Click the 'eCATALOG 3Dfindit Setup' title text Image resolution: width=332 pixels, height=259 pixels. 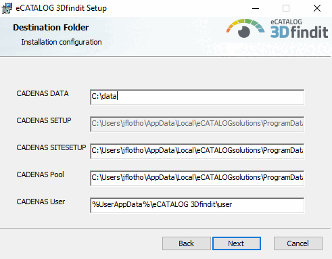[61, 8]
